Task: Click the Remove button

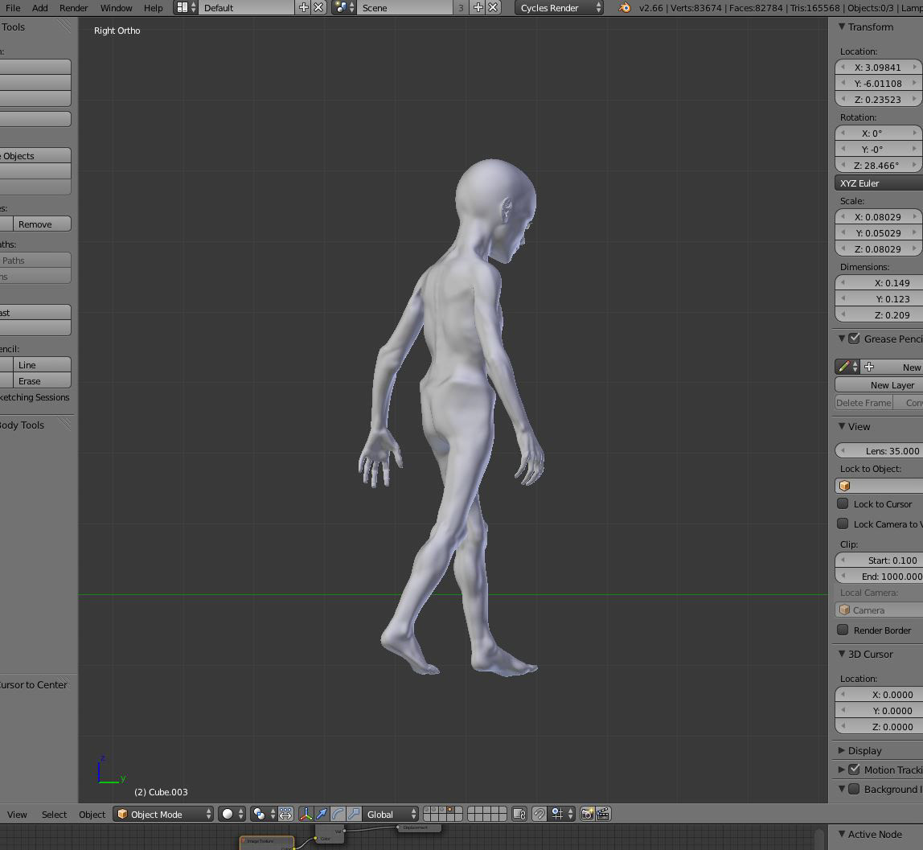Action: [42, 224]
